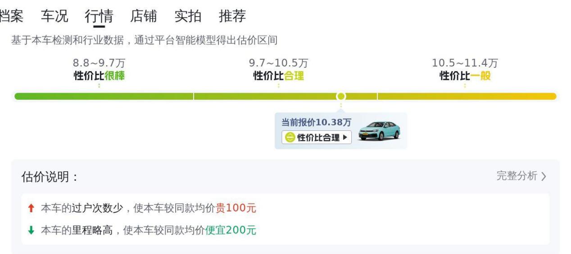The width and height of the screenshot is (571, 254).
Task: Click the 便宜200元 price difference text
Action: click(231, 231)
